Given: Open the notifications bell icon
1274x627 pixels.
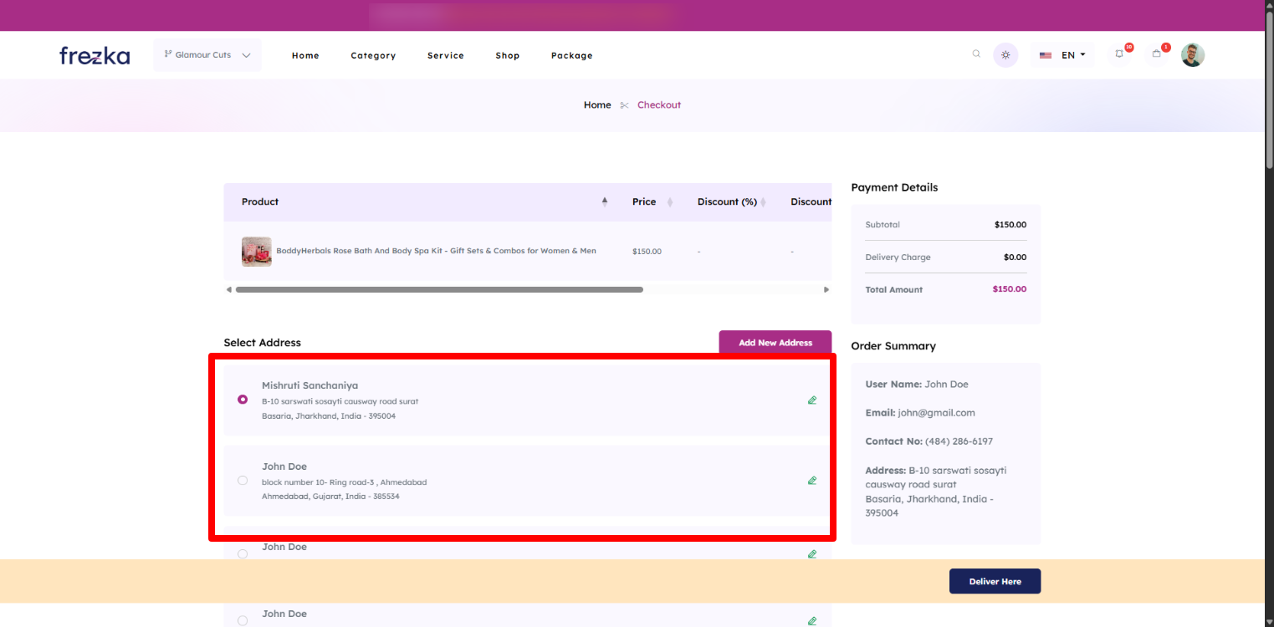Looking at the screenshot, I should point(1119,54).
